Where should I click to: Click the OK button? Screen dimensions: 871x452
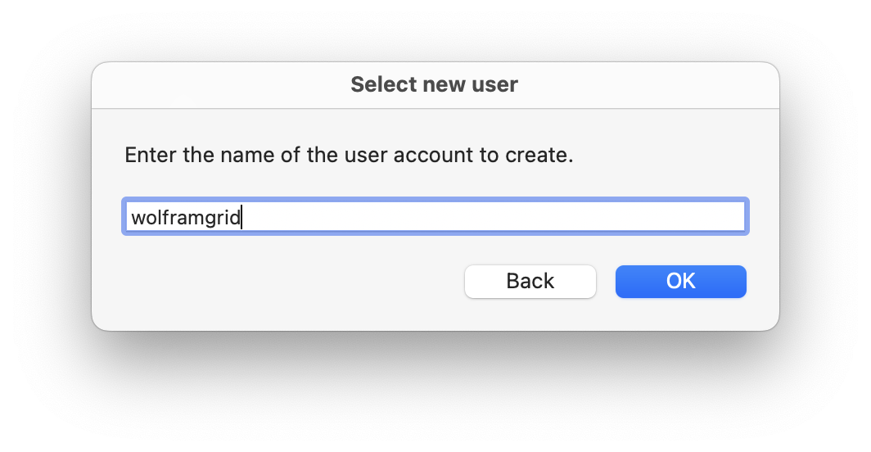point(680,282)
